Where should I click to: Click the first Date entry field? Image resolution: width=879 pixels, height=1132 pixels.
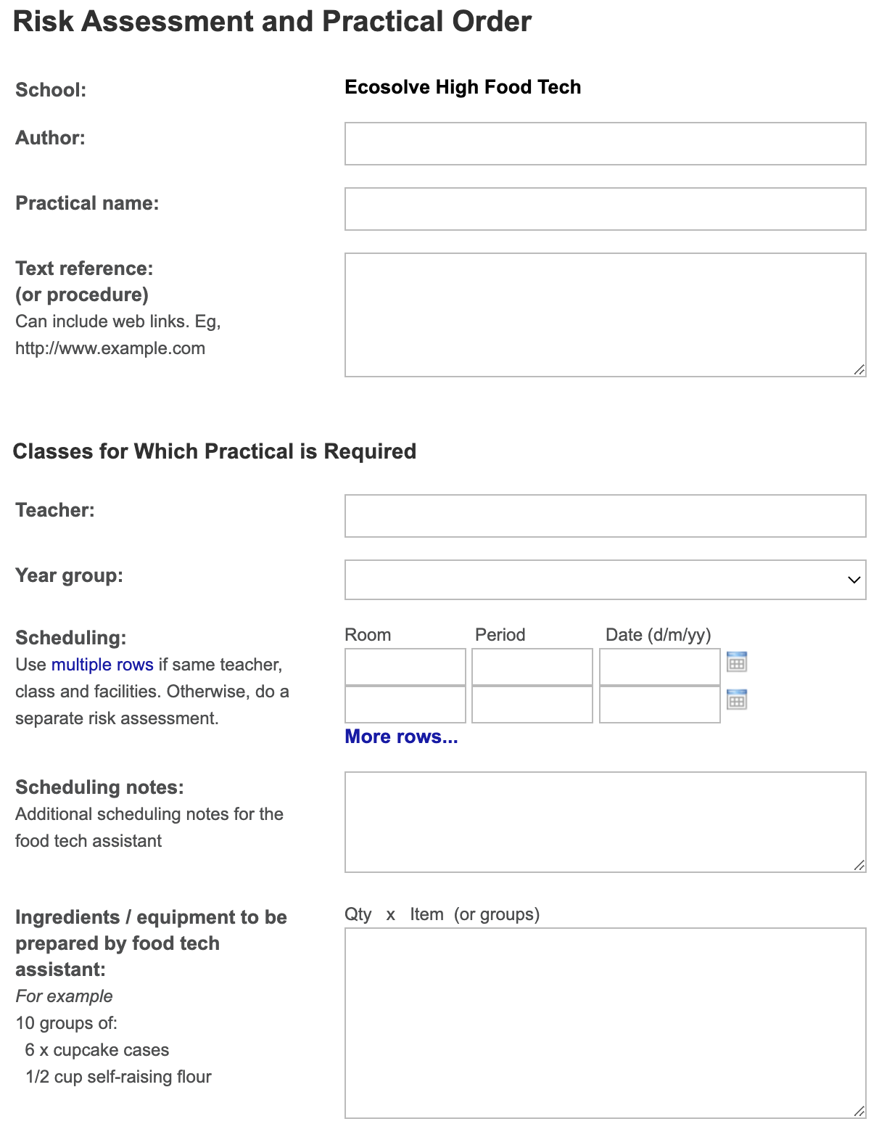tap(659, 666)
